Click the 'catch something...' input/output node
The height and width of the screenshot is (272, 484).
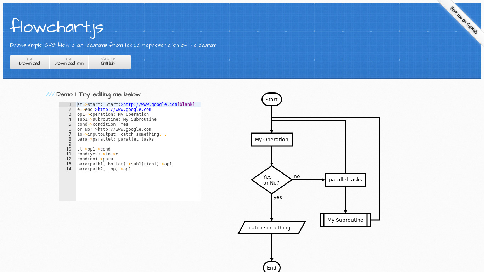click(x=272, y=228)
